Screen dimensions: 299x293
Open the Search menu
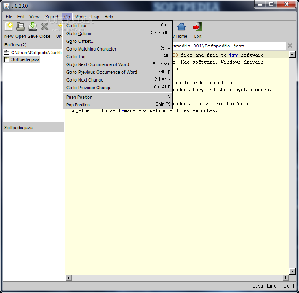[52, 17]
